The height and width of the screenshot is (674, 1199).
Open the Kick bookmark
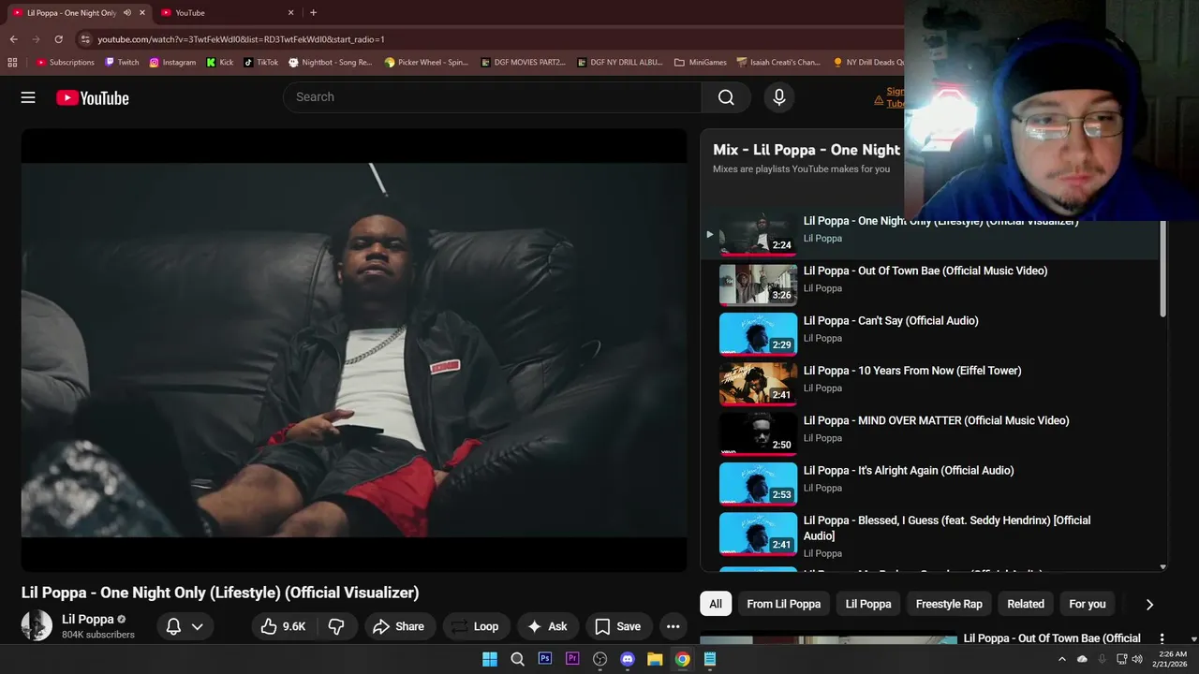coord(220,62)
